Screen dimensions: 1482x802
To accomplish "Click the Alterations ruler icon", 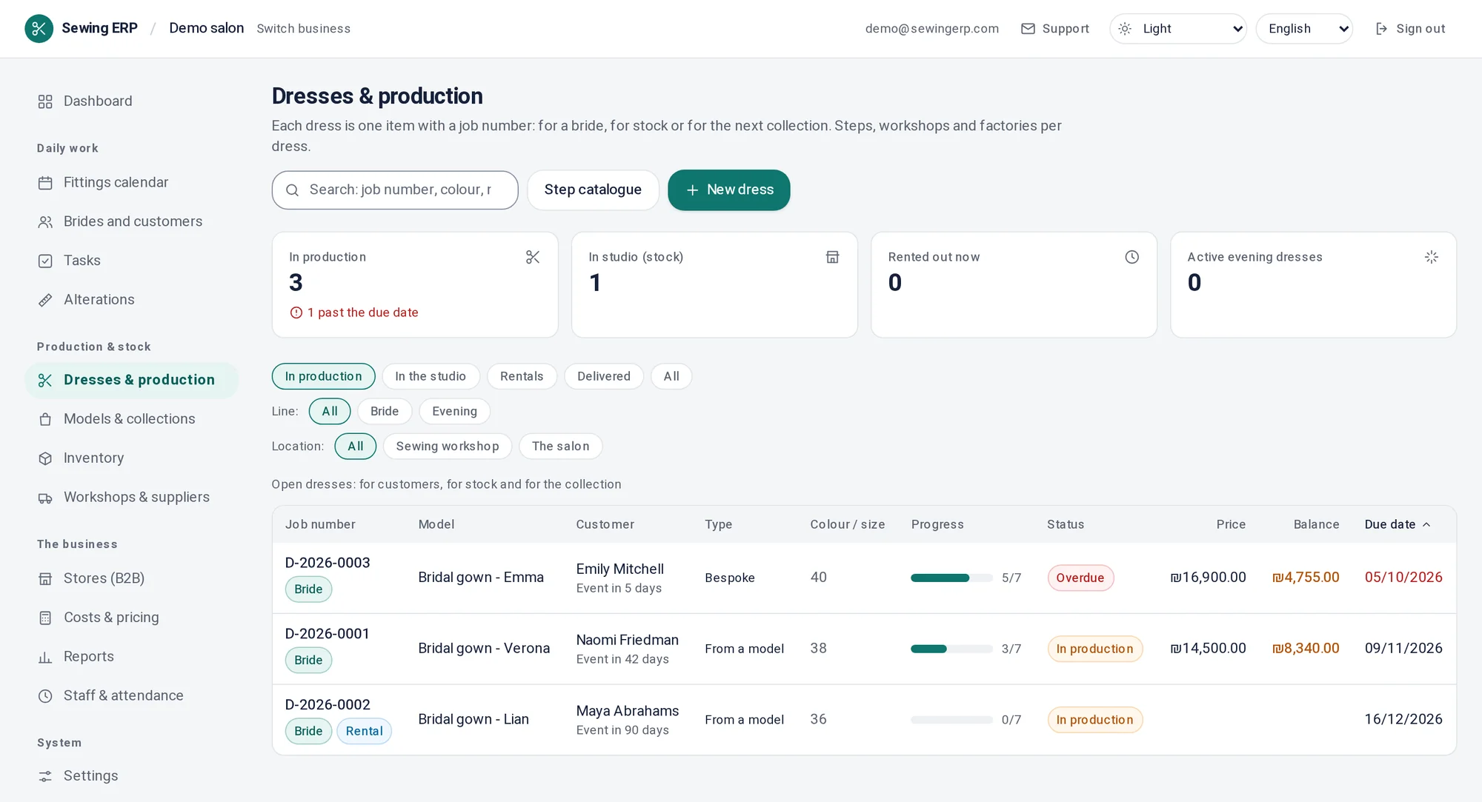I will click(x=45, y=300).
